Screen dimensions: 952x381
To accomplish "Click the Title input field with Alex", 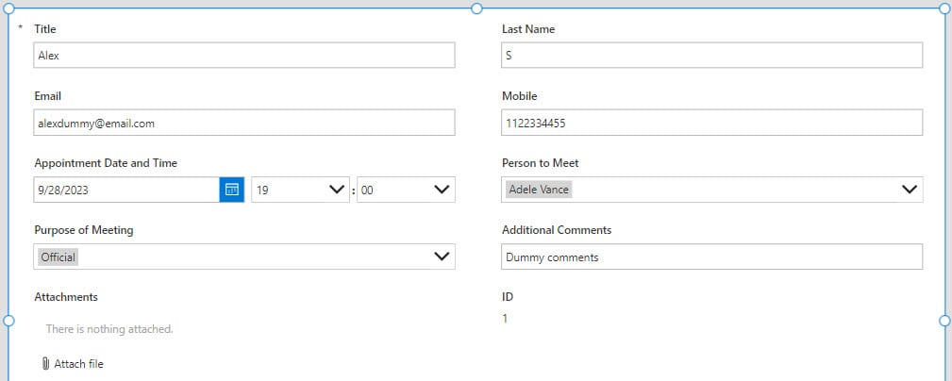I will pyautogui.click(x=244, y=56).
